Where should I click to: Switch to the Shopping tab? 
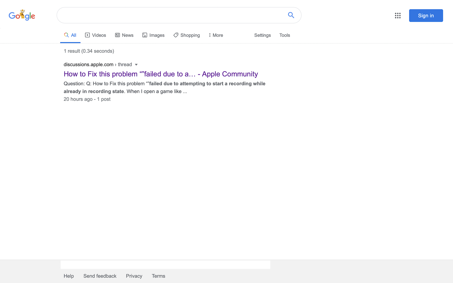point(187,35)
